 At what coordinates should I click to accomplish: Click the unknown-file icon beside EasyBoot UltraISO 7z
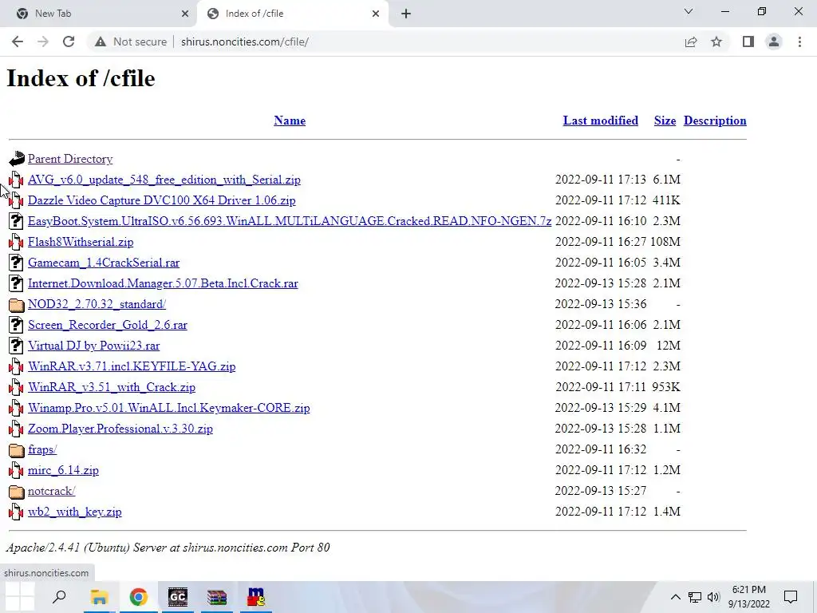coord(16,221)
